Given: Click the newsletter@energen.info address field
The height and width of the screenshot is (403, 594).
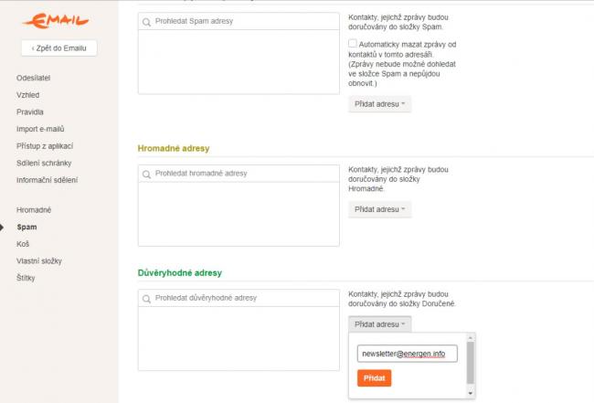Looking at the screenshot, I should click(x=408, y=354).
